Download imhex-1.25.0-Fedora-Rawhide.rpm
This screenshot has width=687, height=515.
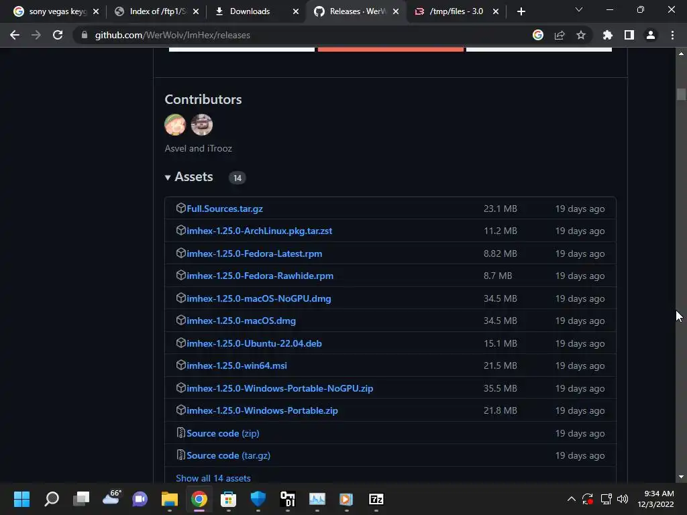click(x=260, y=276)
